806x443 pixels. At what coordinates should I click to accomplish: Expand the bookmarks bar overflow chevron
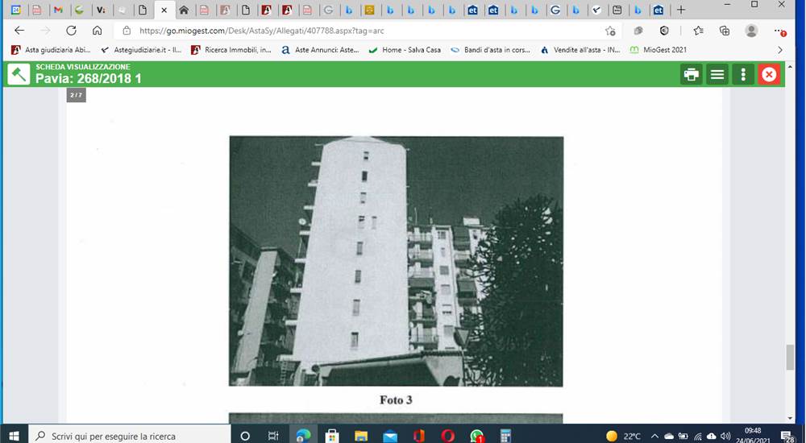coord(779,50)
